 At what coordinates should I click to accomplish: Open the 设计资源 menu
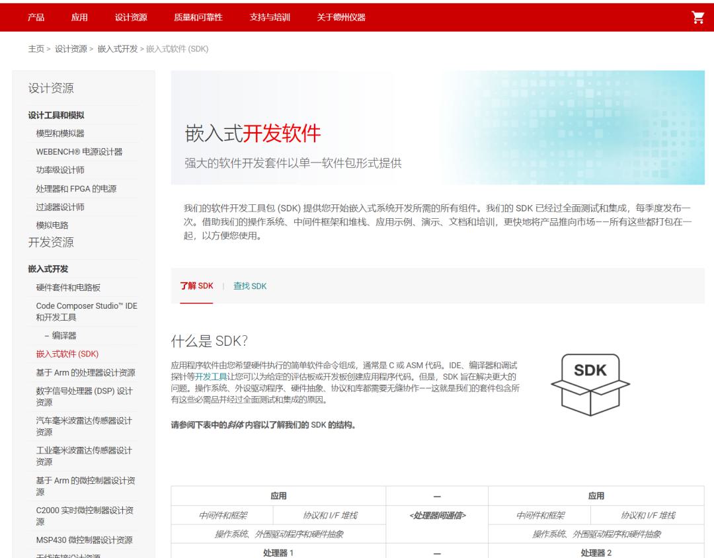point(131,17)
